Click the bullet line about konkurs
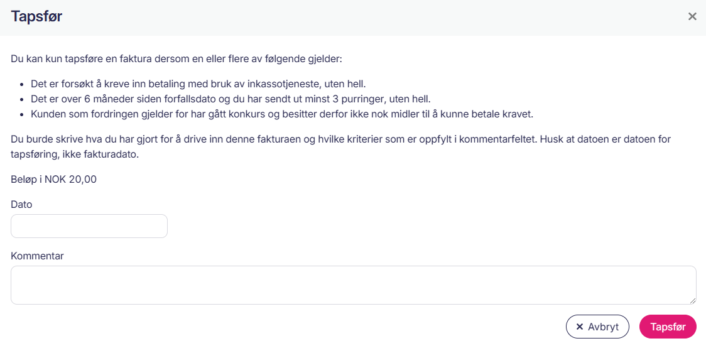Screen dimensions: 706x363 (281, 114)
